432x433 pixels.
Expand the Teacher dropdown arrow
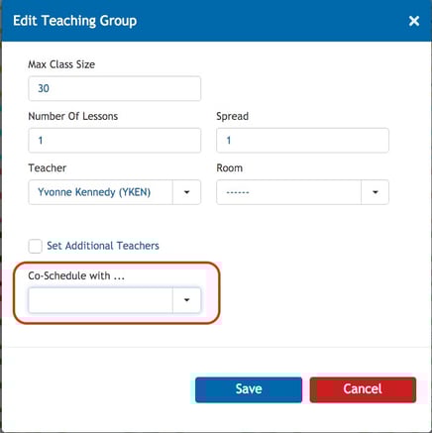tap(186, 192)
